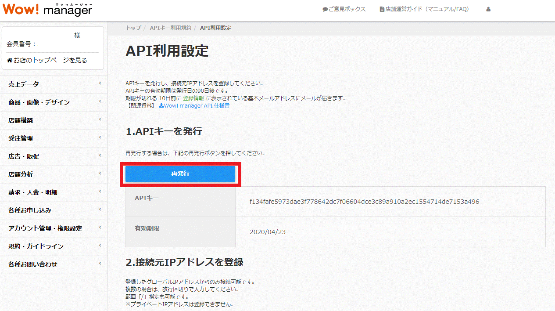This screenshot has height=311, width=555.
Task: Click the API利用設定 page heading
Action: 167,51
